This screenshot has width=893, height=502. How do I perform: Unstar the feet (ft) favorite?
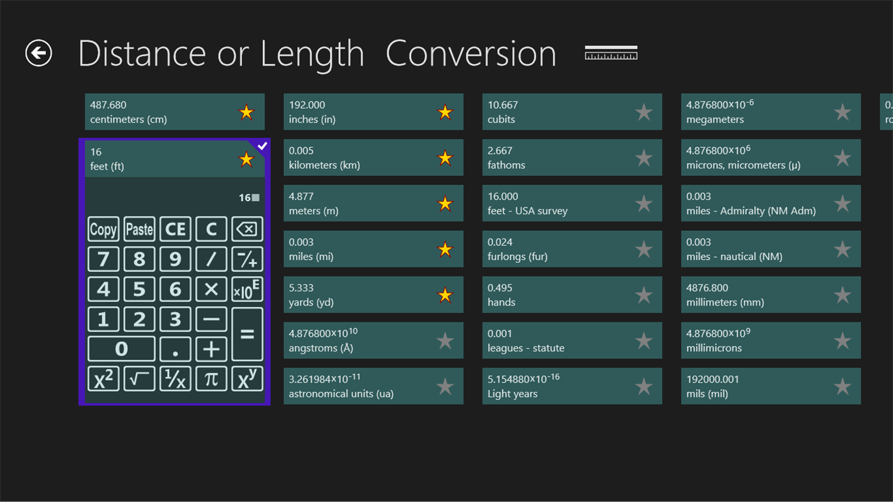pyautogui.click(x=246, y=159)
